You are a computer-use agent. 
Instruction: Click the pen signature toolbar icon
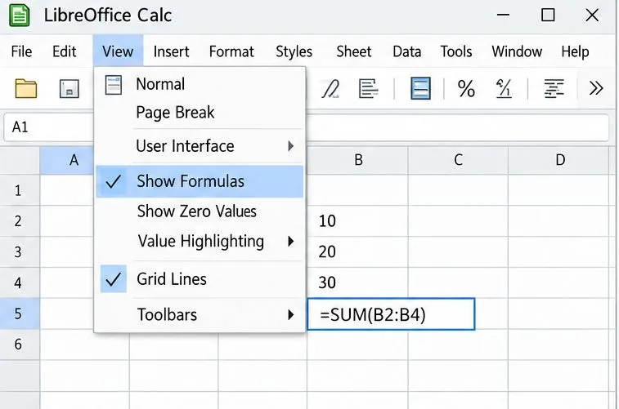pos(330,89)
